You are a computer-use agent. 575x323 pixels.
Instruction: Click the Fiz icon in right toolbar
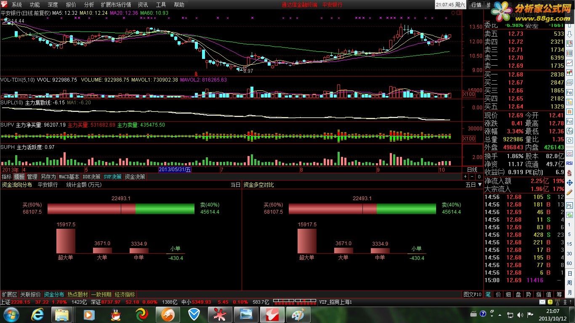569,122
